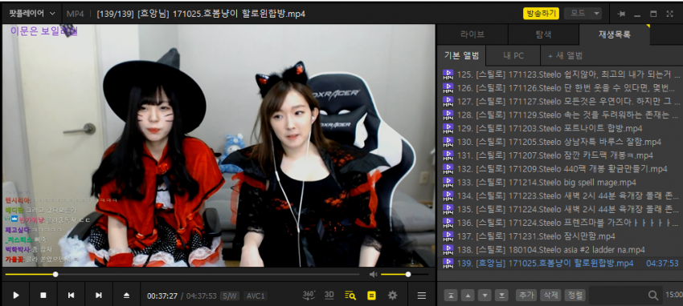The image size is (683, 306).
Task: Skip to the previous track
Action: pos(71,295)
